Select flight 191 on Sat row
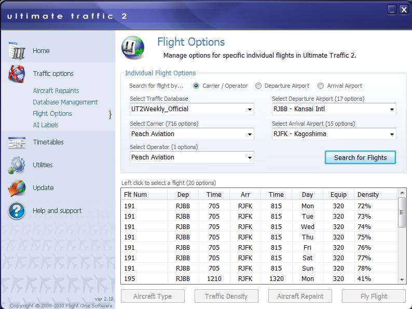 pos(259,258)
